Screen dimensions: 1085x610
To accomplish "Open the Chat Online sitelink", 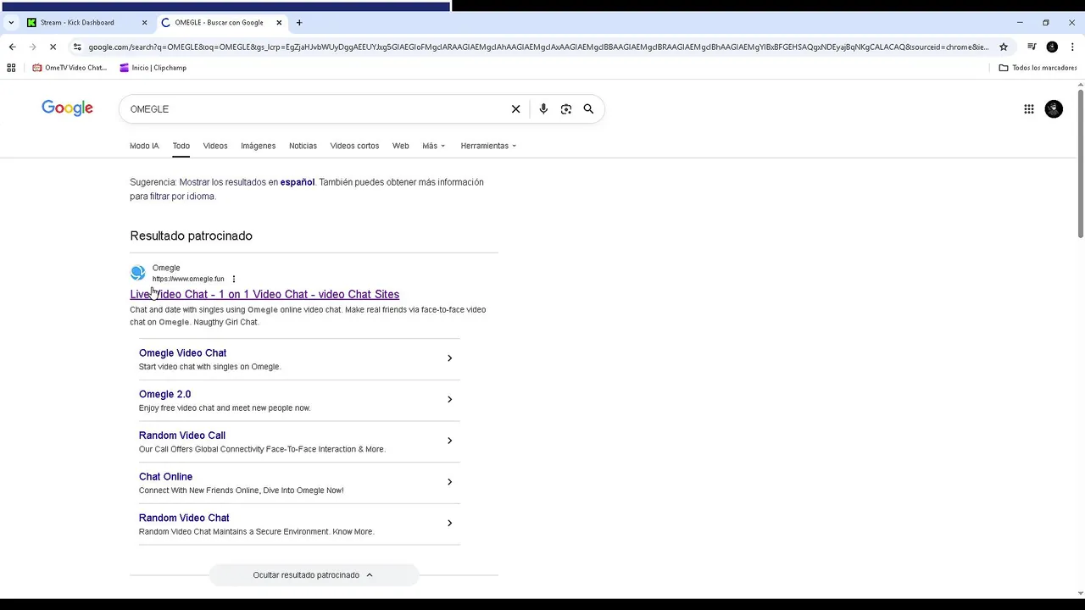I will [x=166, y=477].
